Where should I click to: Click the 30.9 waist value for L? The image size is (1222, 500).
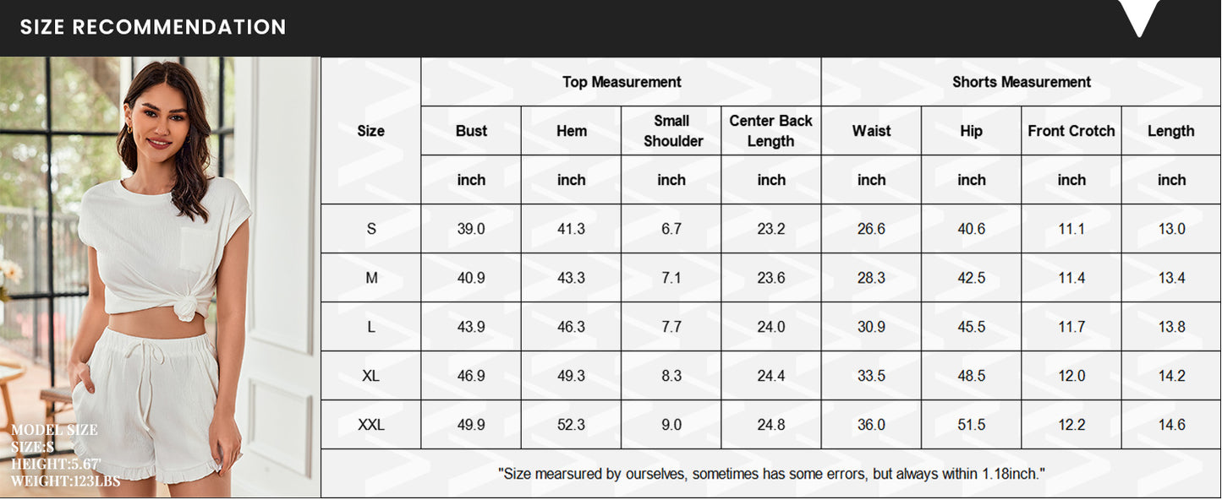click(x=871, y=327)
